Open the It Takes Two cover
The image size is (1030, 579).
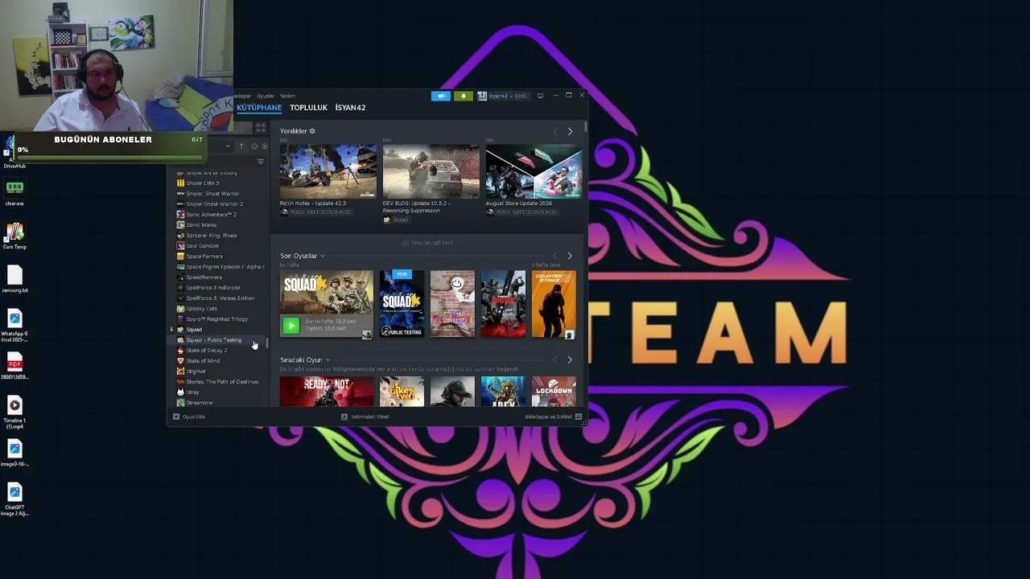pyautogui.click(x=402, y=392)
